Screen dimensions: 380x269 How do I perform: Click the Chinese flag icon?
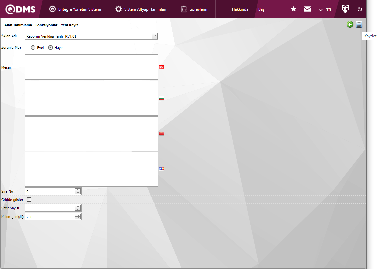click(162, 134)
